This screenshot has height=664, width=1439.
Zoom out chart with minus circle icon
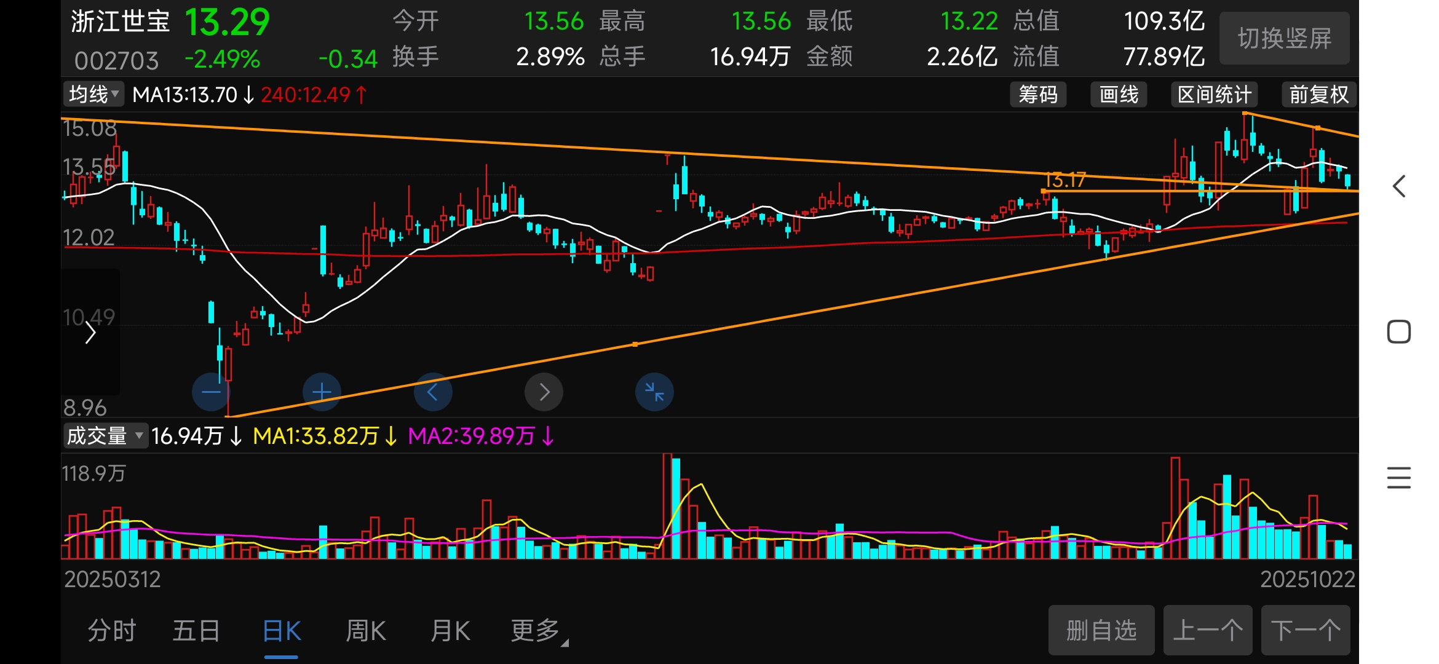coord(211,392)
